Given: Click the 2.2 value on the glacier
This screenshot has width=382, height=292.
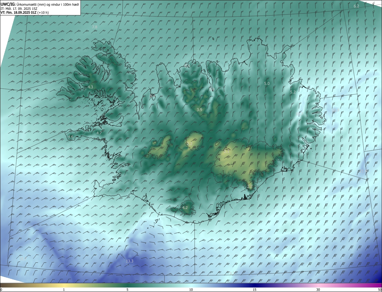Looking at the screenshot, I should pyautogui.click(x=190, y=144).
